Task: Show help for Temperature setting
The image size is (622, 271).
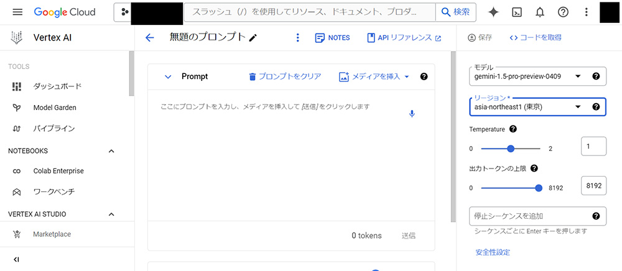Action: click(513, 129)
